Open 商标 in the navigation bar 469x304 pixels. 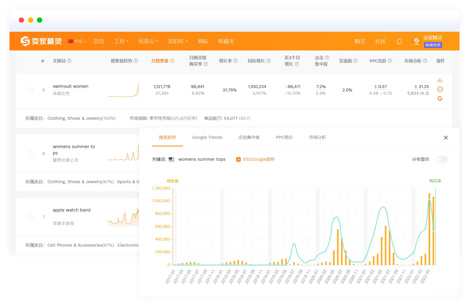[203, 41]
